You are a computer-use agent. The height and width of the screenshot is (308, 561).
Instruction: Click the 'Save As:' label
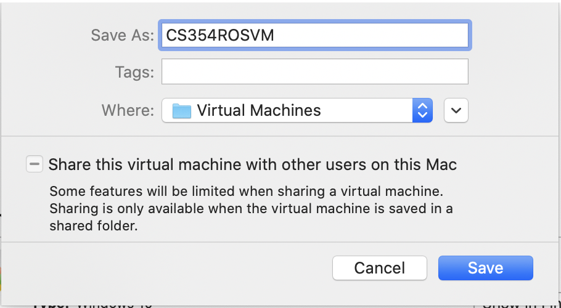pos(121,35)
